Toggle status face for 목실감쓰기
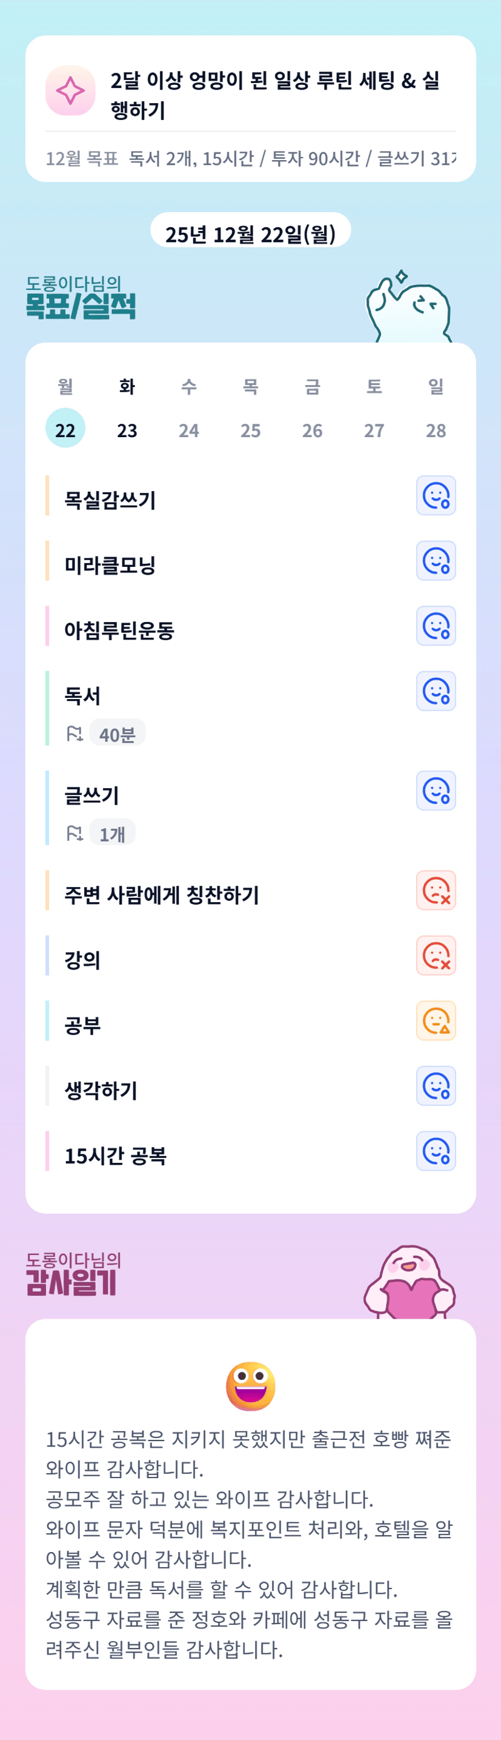 [x=436, y=496]
